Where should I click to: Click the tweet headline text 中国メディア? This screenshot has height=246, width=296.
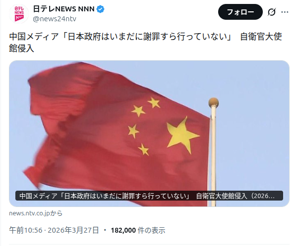[34, 37]
